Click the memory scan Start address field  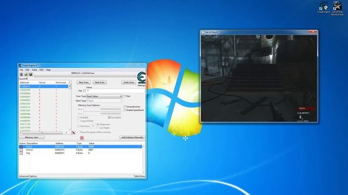click(x=102, y=109)
